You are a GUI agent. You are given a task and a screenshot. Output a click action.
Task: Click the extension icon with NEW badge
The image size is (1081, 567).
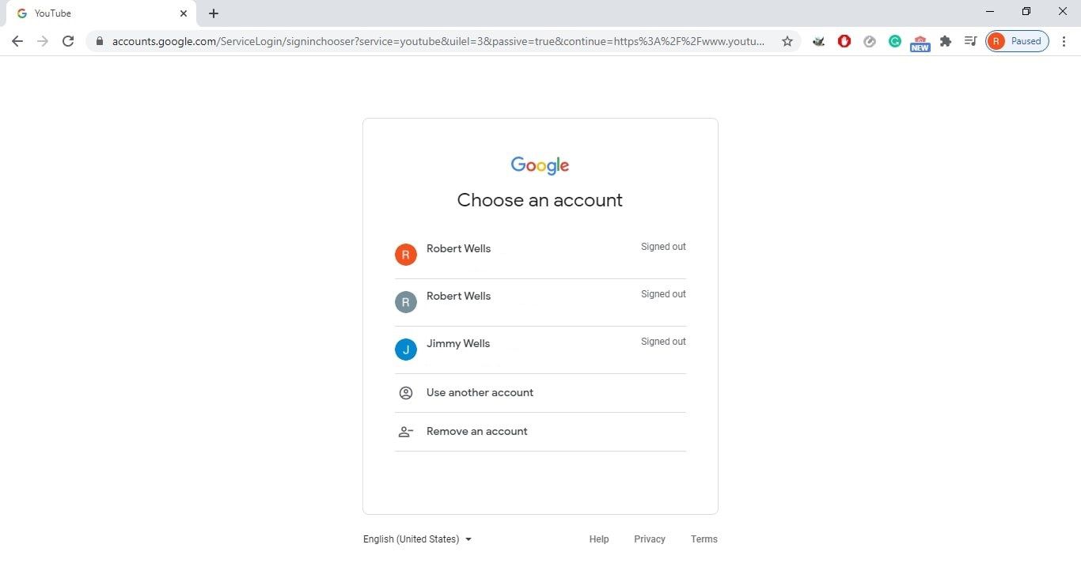click(920, 43)
